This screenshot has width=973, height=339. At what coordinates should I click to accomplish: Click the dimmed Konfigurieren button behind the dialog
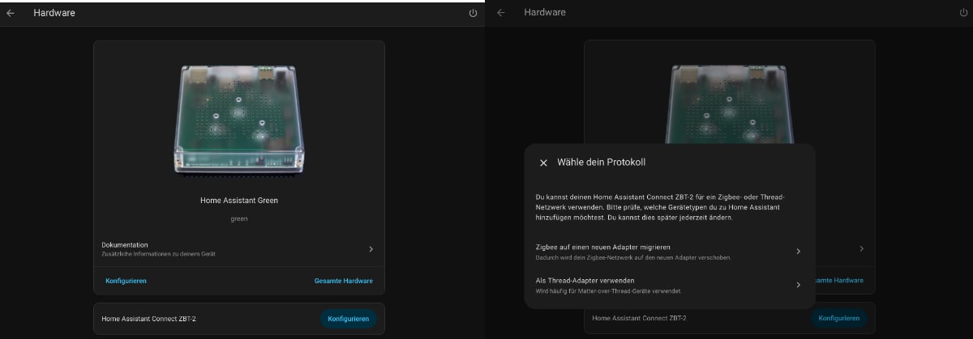click(838, 318)
